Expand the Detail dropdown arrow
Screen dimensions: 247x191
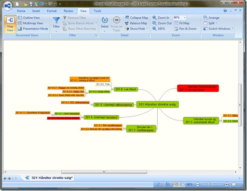pyautogui.click(x=105, y=31)
